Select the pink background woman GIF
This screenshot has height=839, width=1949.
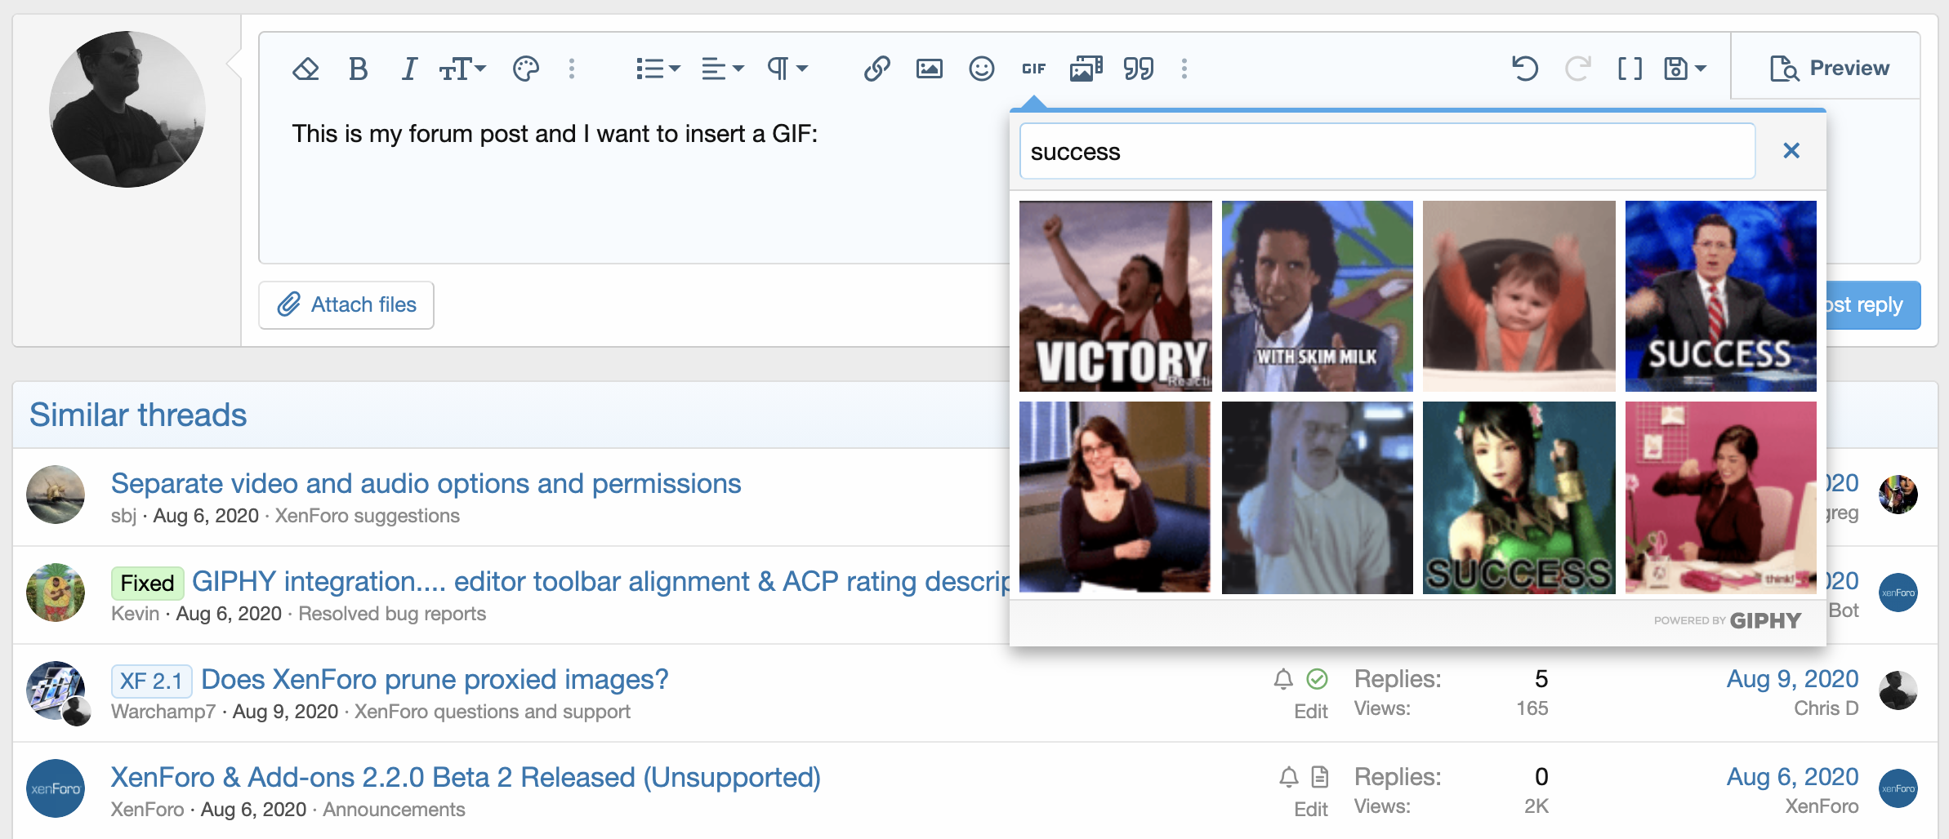tap(1721, 497)
